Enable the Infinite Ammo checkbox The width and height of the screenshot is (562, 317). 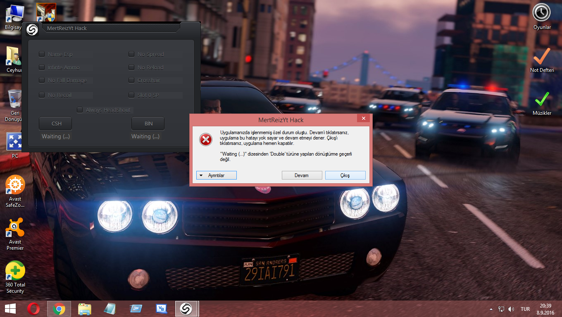click(x=42, y=67)
